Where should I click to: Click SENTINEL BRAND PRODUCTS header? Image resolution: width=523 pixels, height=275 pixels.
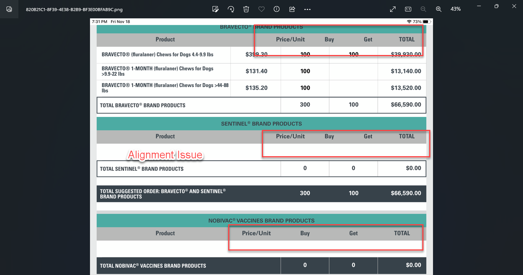coord(261,124)
